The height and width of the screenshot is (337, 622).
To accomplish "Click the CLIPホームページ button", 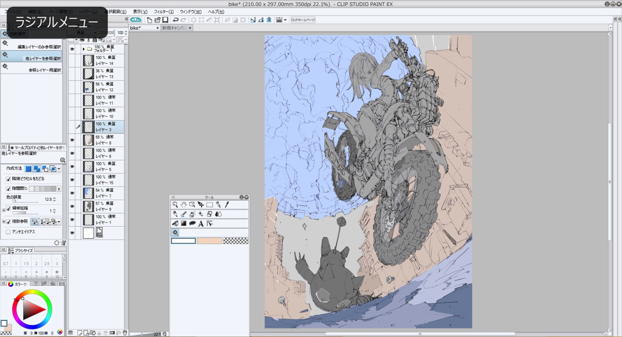I will click(303, 20).
